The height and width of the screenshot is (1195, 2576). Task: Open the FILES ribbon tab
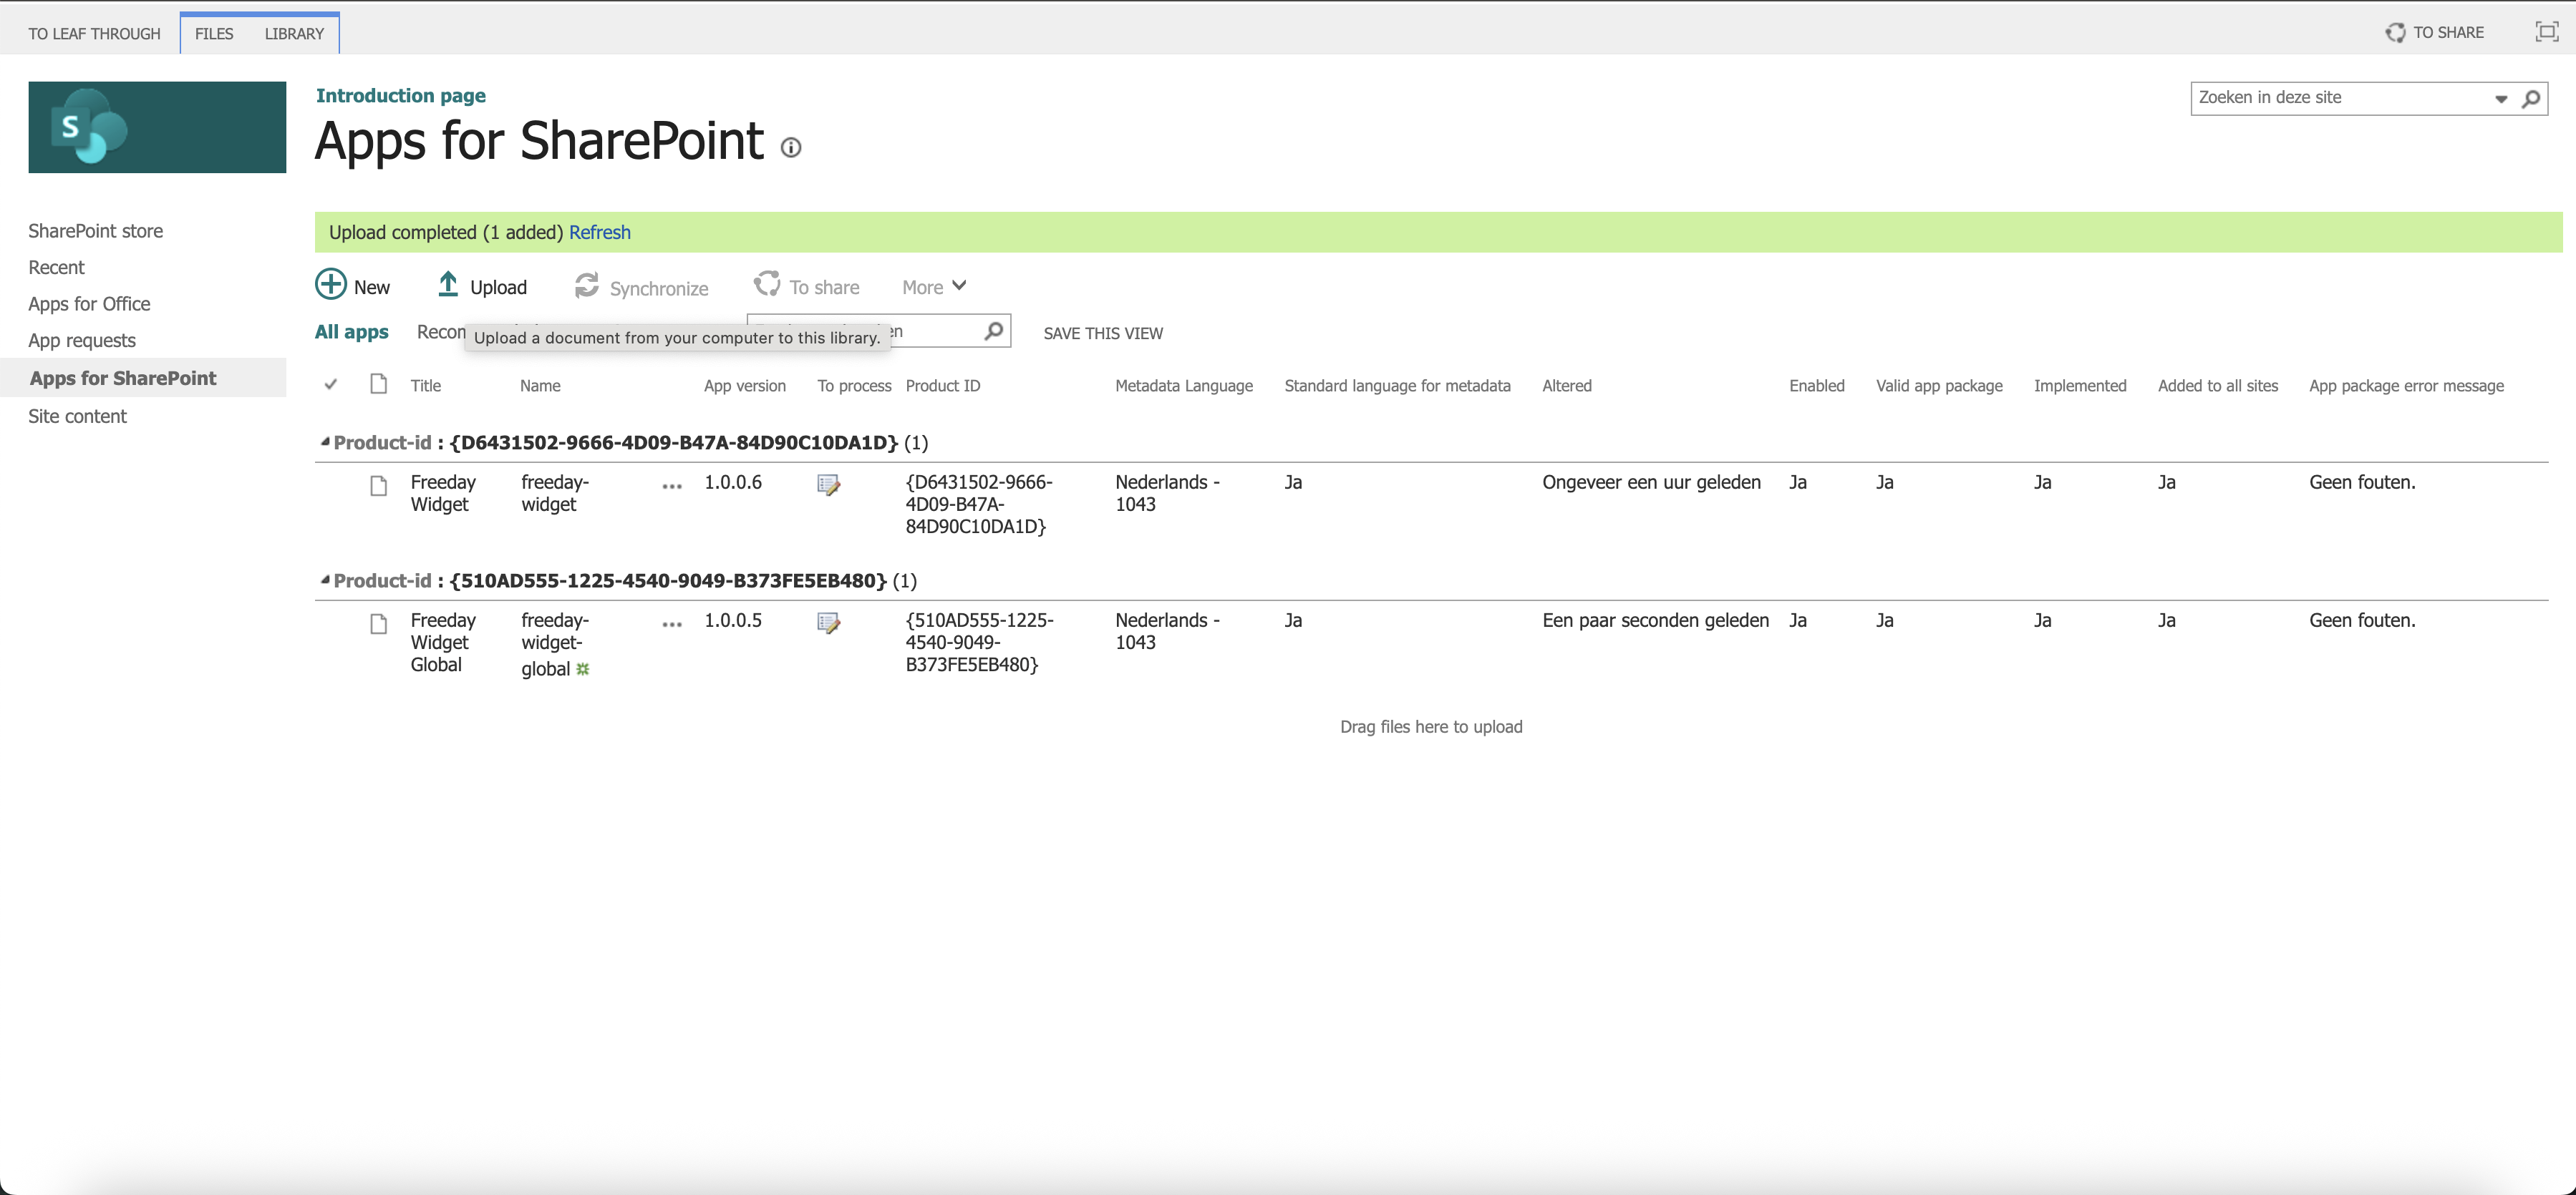(x=214, y=34)
